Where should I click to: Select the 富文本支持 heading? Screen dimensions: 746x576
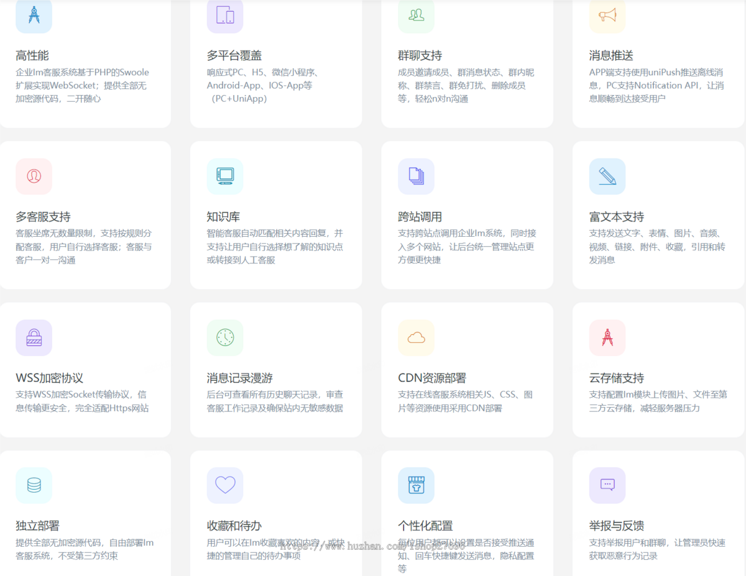[617, 217]
